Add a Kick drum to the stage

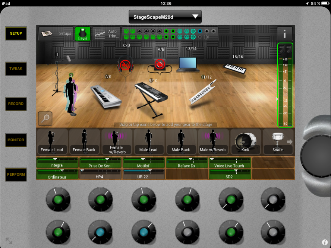245,142
